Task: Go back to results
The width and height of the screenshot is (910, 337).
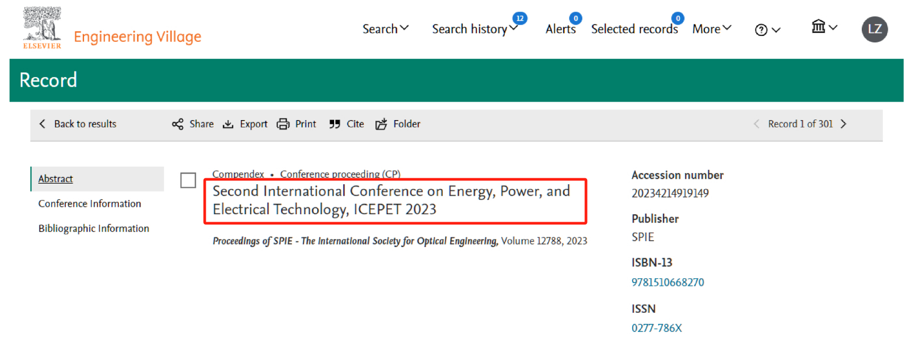Action: pos(78,124)
